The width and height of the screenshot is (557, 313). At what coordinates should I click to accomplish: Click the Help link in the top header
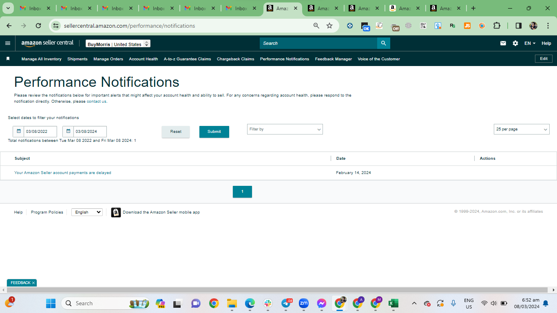click(x=546, y=43)
